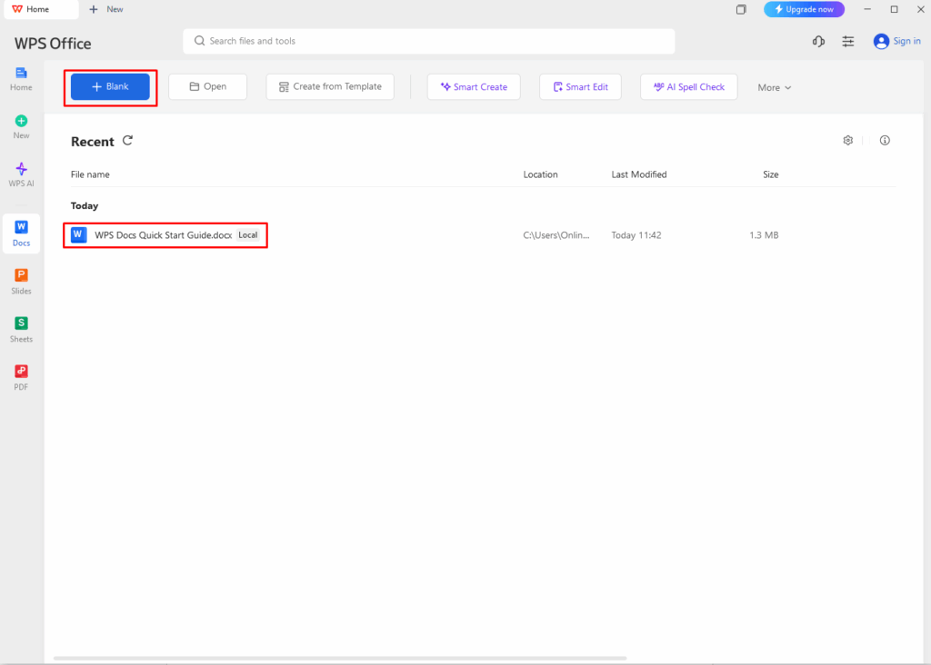931x665 pixels.
Task: Click the Search files and tools field
Action: tap(427, 41)
